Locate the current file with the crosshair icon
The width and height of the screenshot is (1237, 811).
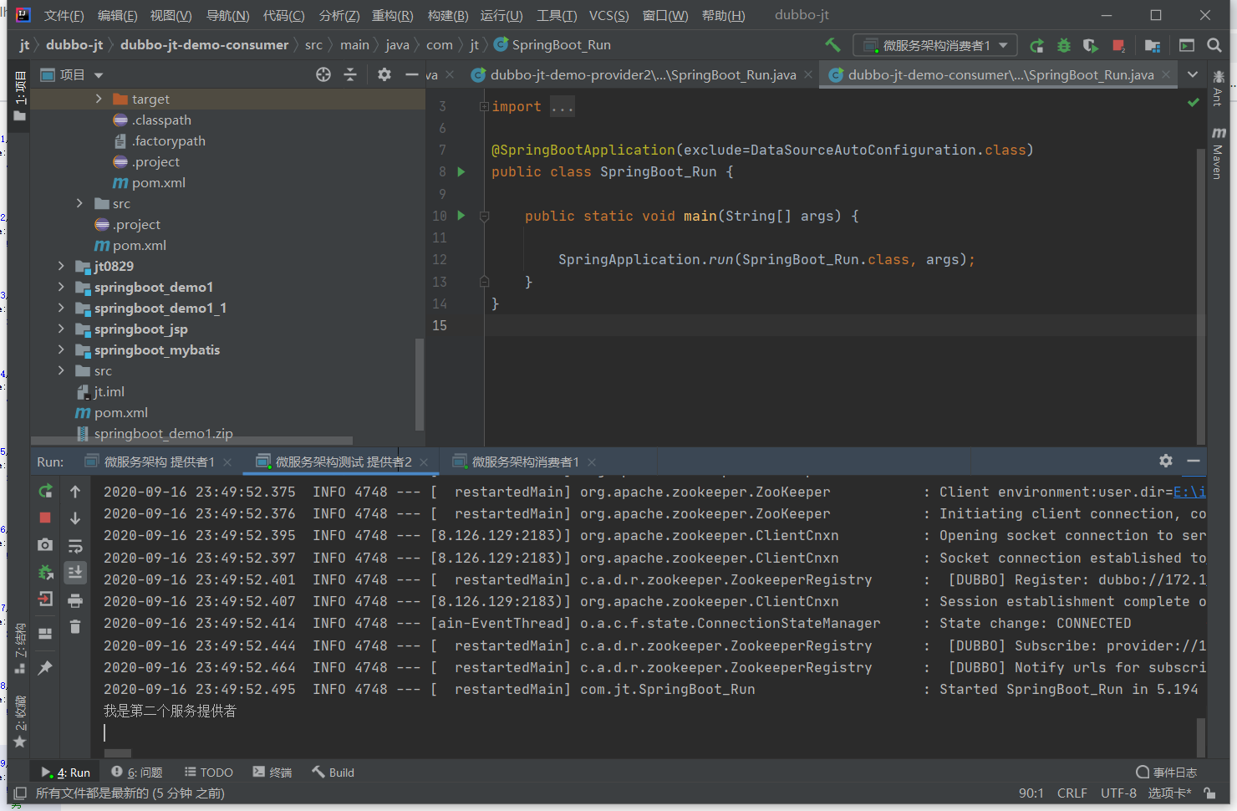tap(323, 74)
